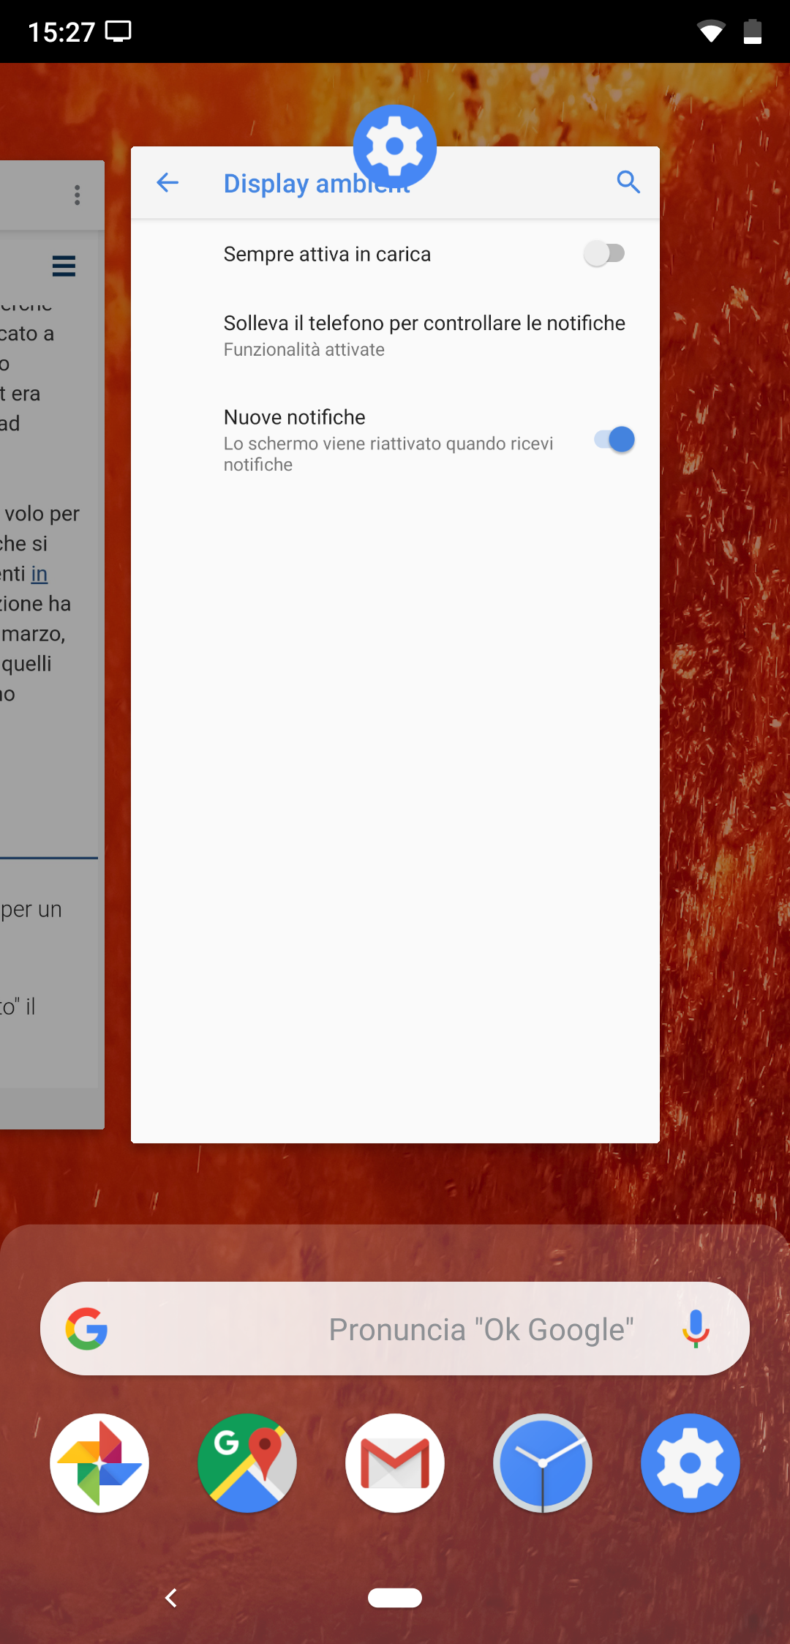This screenshot has width=790, height=1644.
Task: Tap the Pronuncia "Ok Google" search field
Action: click(395, 1329)
